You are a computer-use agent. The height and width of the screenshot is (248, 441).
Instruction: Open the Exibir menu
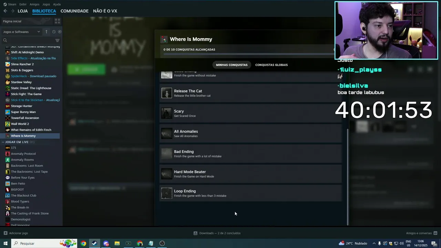click(x=23, y=4)
